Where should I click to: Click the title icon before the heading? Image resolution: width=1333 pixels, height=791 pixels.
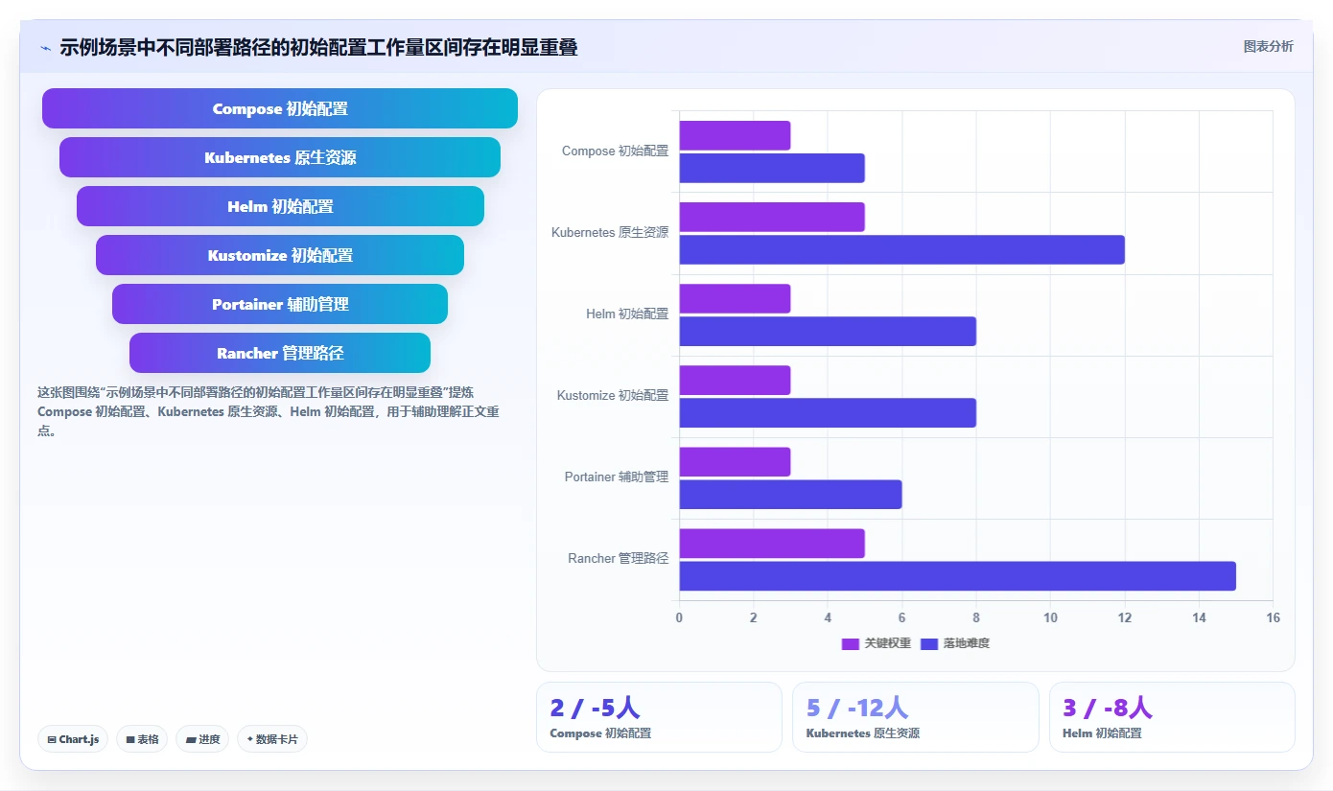tap(45, 48)
